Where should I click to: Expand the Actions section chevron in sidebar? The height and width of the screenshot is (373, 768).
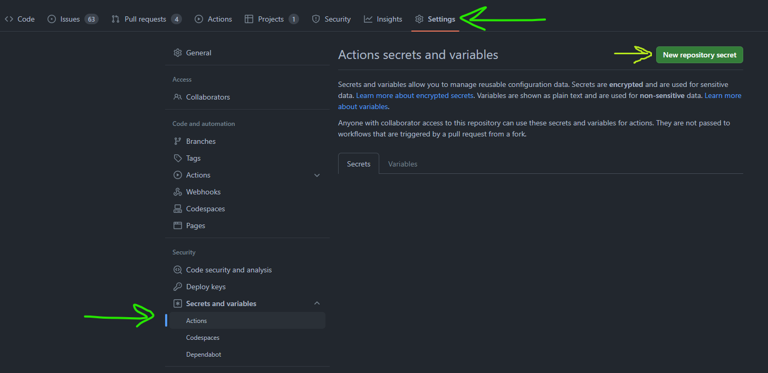317,175
